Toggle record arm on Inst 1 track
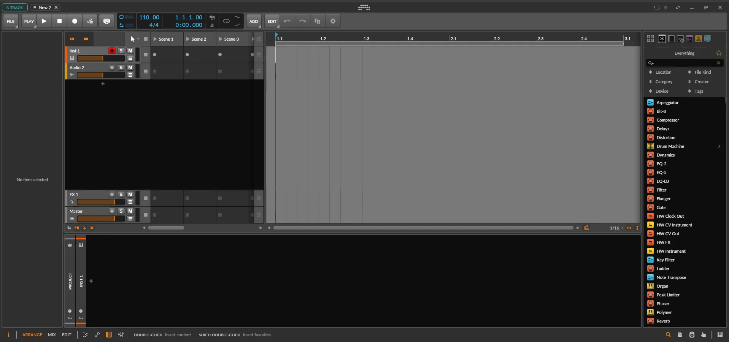 click(112, 51)
